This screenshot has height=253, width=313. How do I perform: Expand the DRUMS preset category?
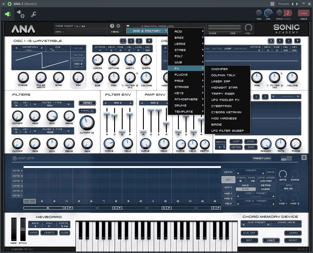tap(186, 105)
